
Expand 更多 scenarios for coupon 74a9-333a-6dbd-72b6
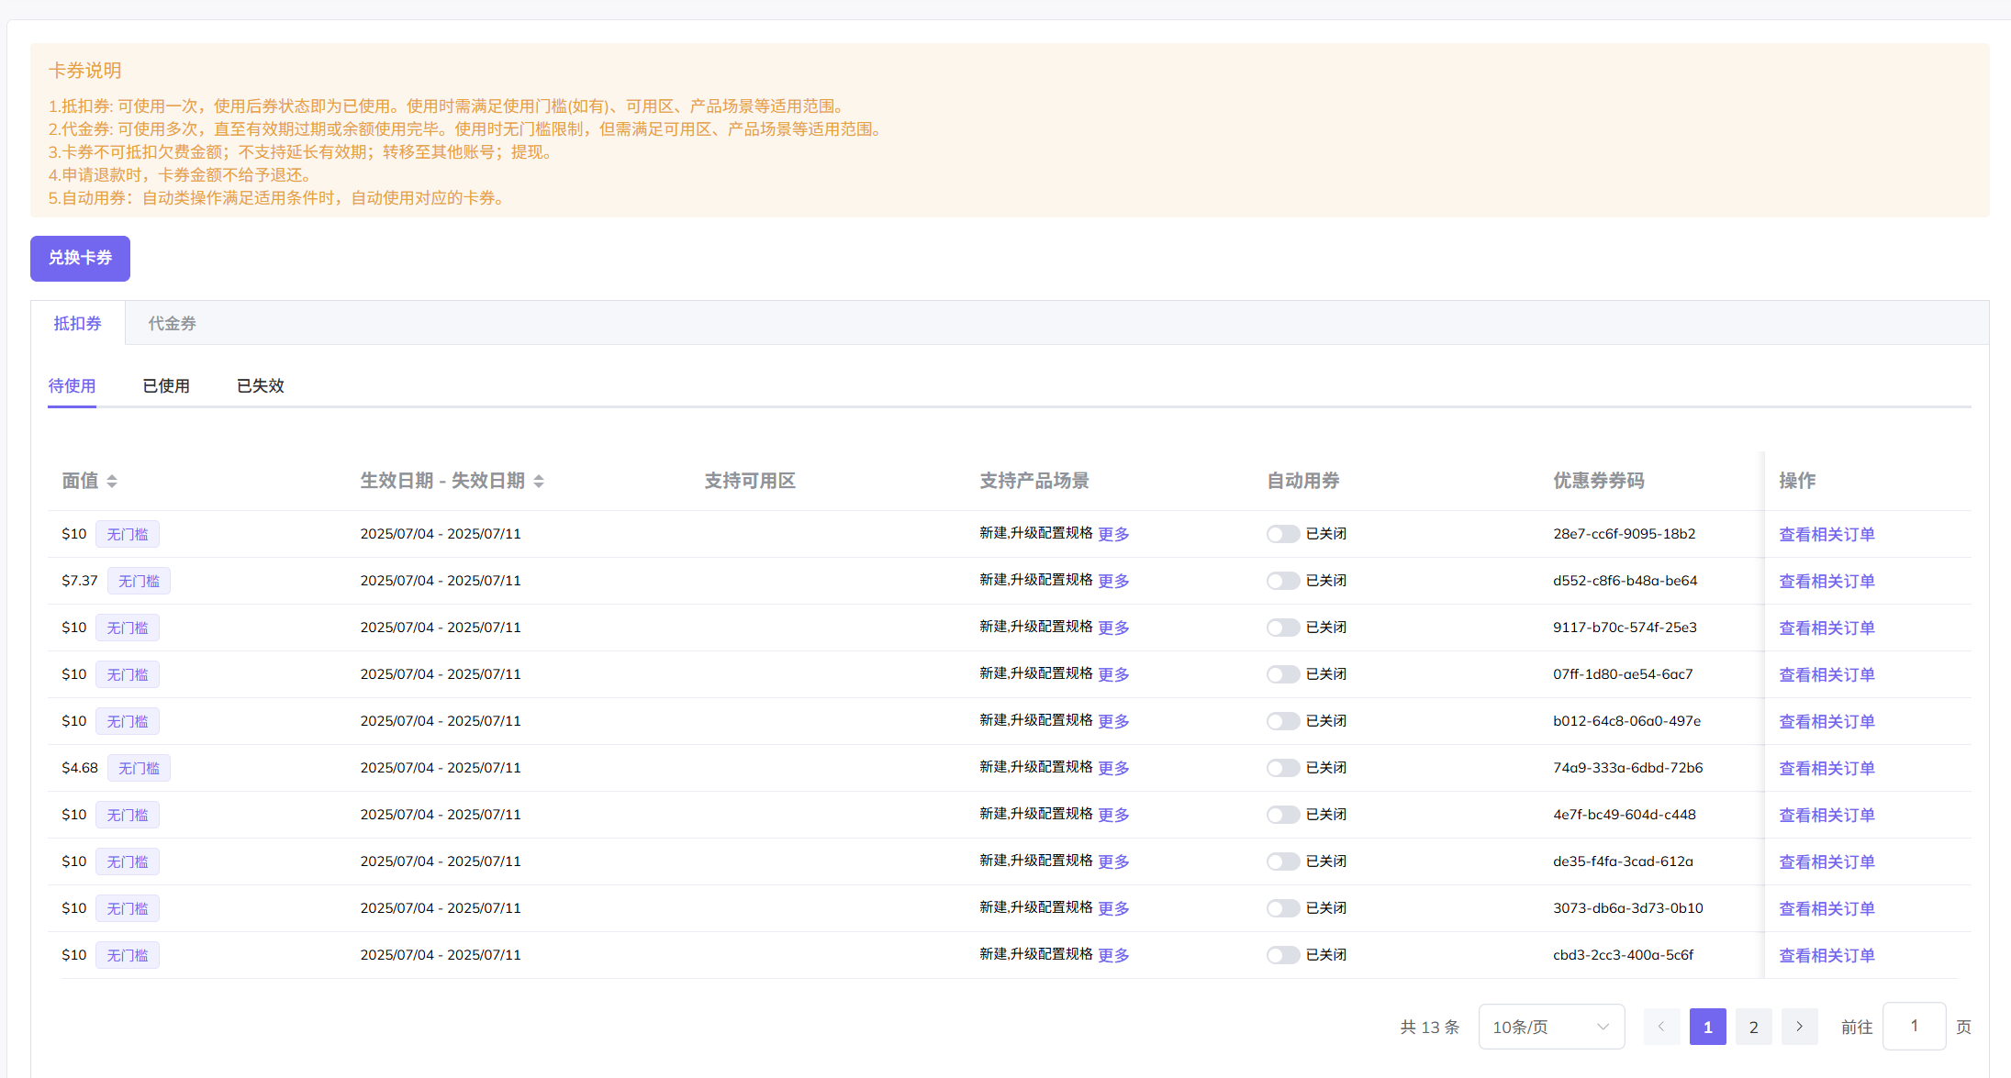[1113, 768]
